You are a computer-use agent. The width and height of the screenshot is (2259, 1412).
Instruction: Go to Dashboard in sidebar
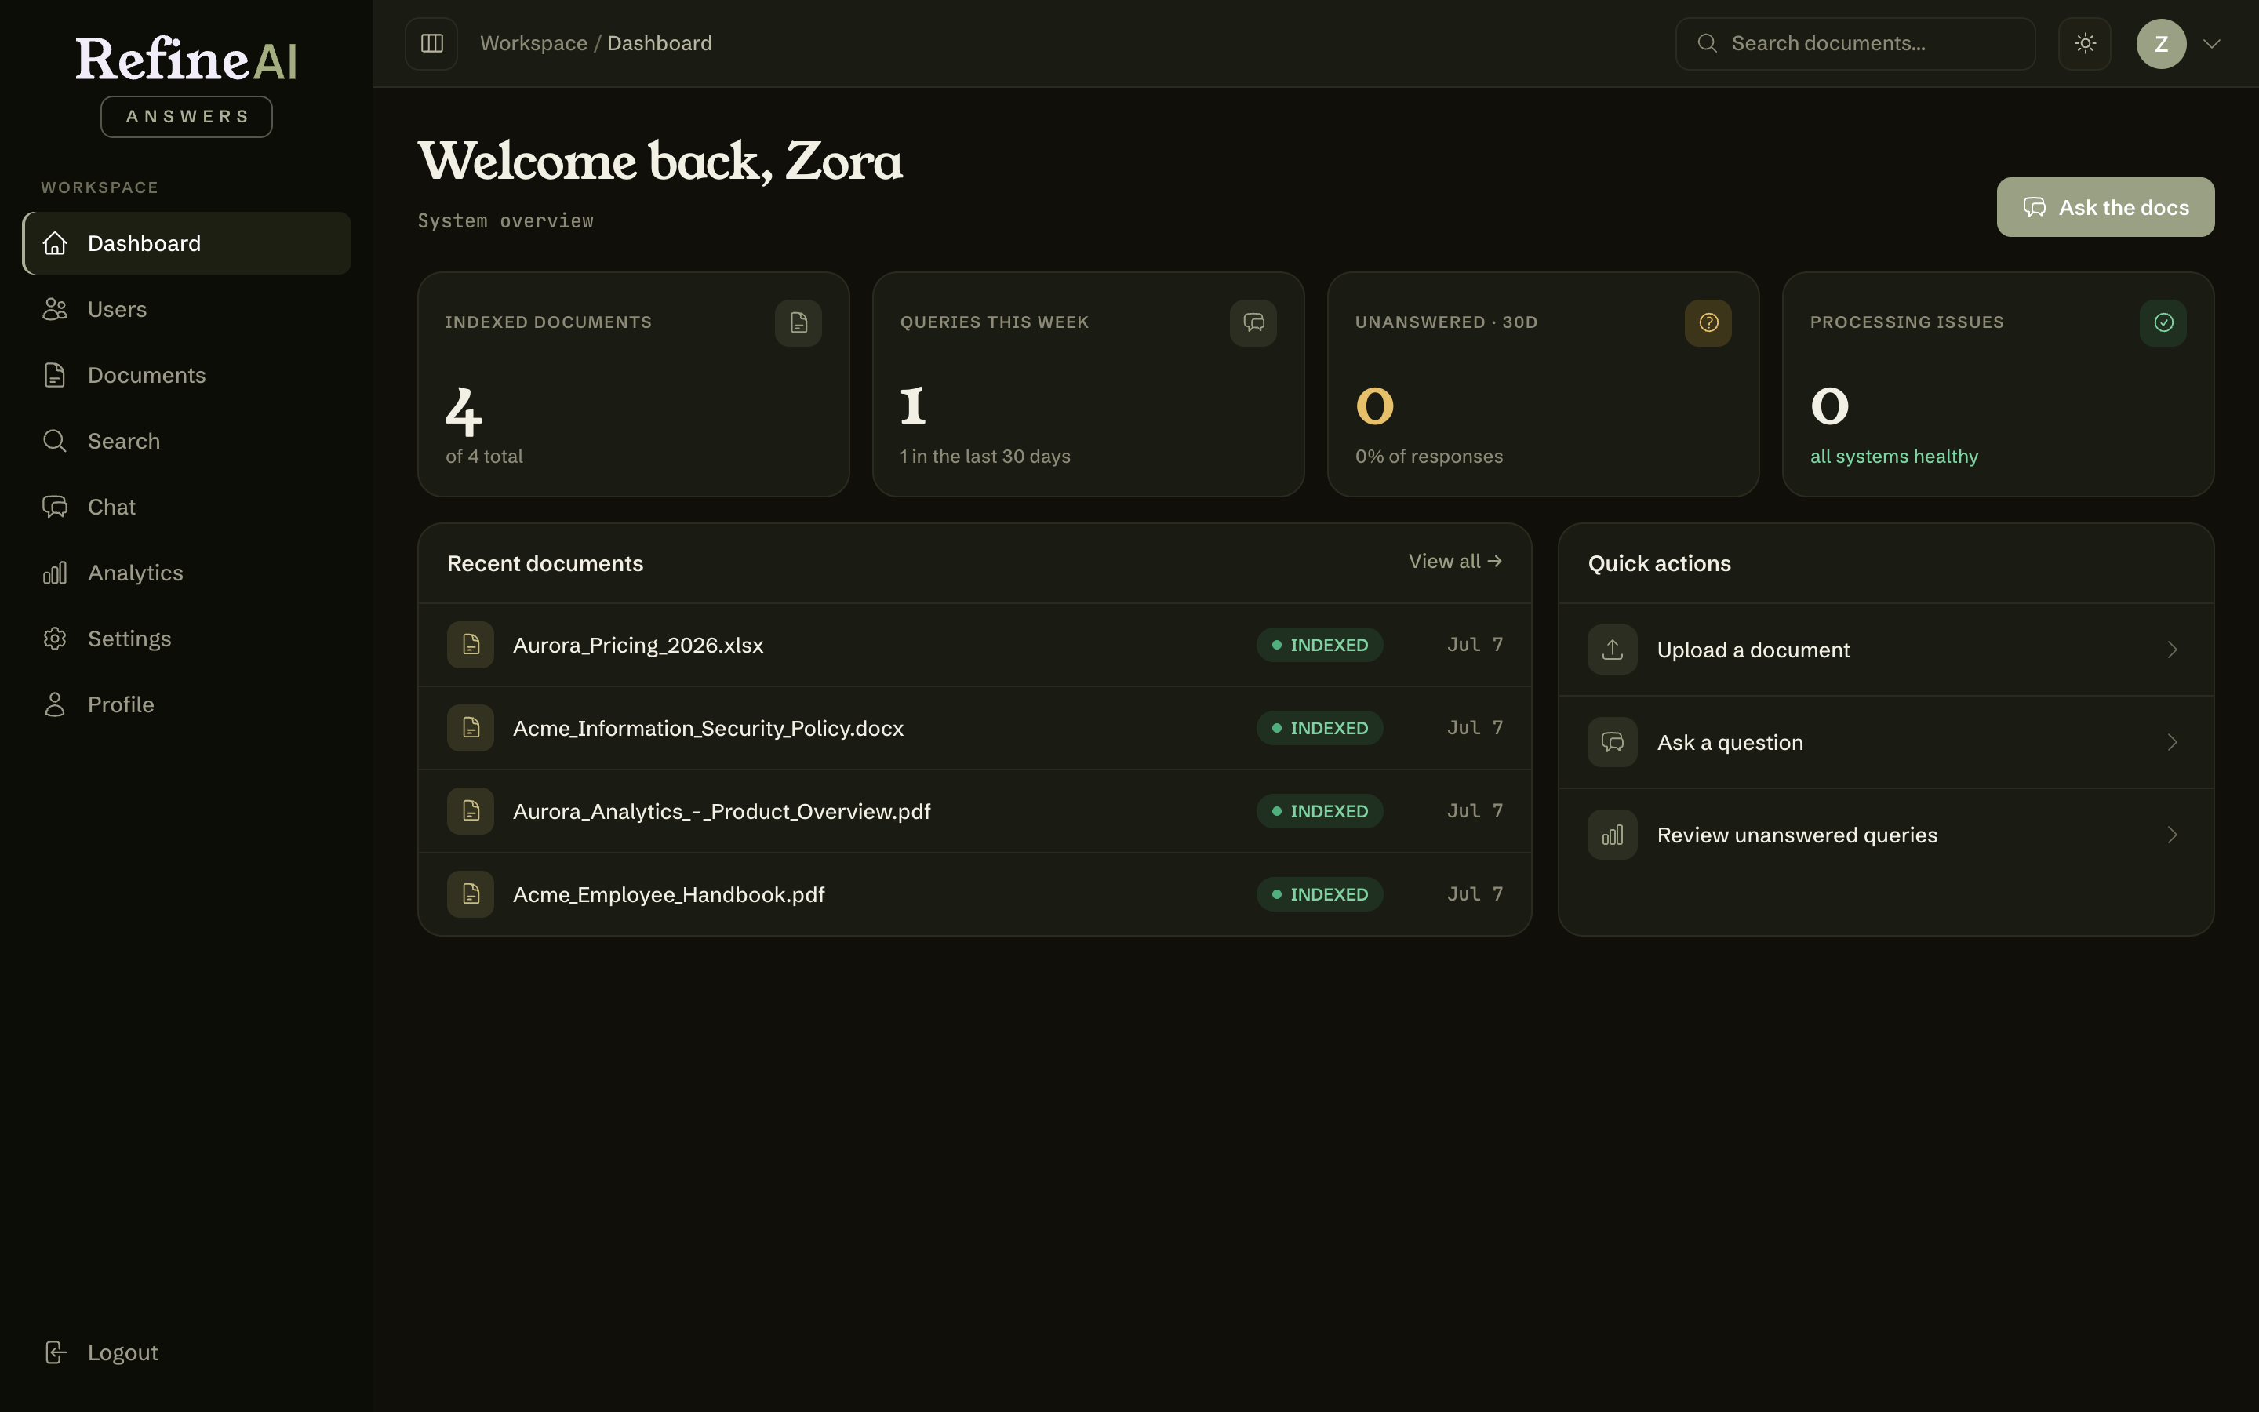click(187, 244)
